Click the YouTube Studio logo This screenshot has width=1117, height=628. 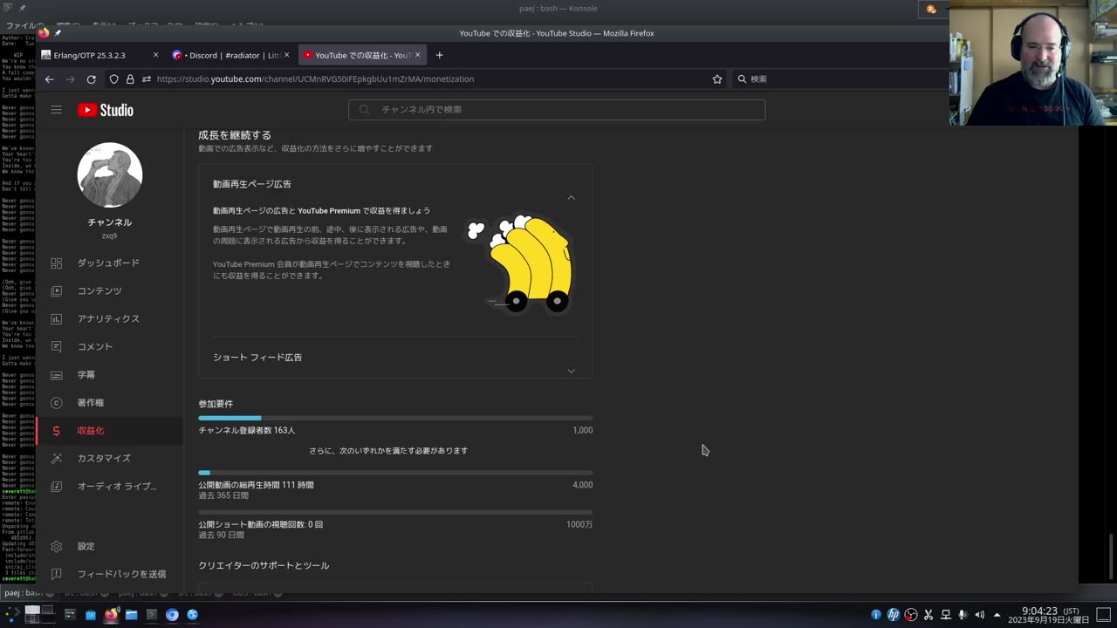pyautogui.click(x=106, y=110)
